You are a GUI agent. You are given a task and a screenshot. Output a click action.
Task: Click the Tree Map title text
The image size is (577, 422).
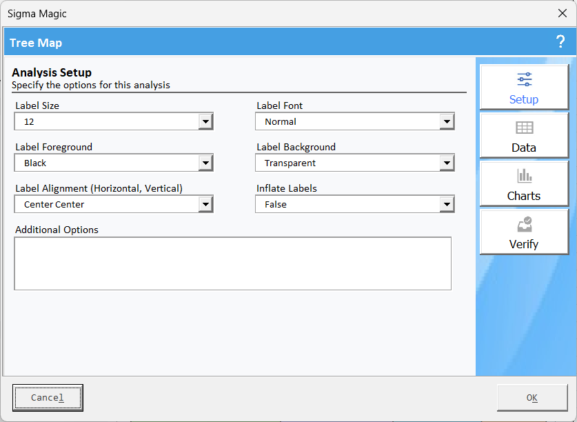point(36,43)
